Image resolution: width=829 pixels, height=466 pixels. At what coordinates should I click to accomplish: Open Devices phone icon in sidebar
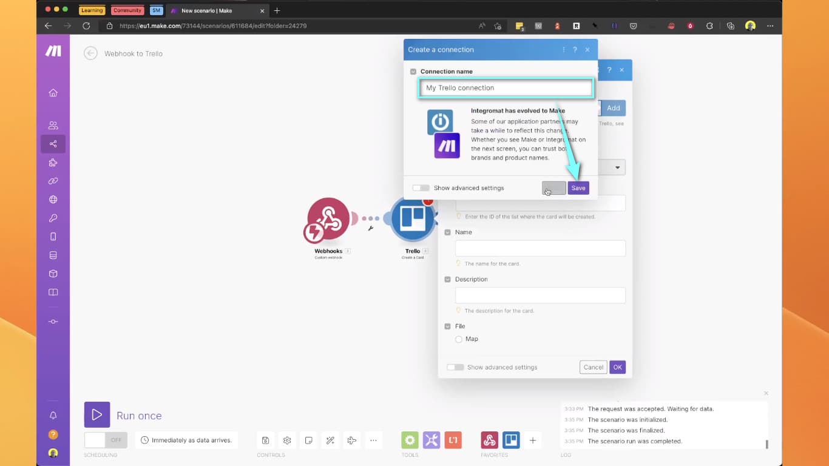tap(53, 237)
